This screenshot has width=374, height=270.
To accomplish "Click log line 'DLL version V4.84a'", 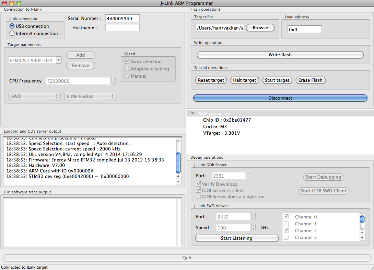I will [74, 154].
